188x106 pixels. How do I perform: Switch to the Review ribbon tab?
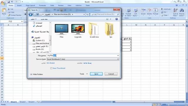click(x=61, y=5)
